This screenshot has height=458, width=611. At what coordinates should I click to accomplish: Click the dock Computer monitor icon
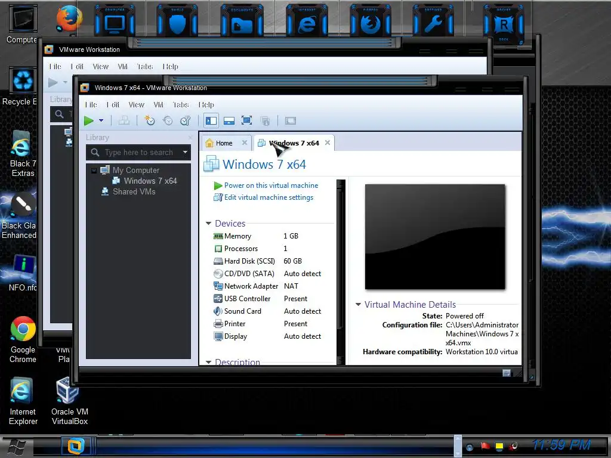click(115, 23)
